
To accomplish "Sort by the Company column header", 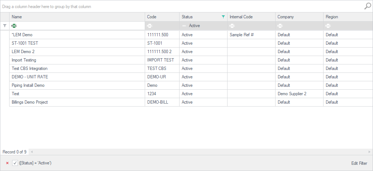I will tap(299, 17).
